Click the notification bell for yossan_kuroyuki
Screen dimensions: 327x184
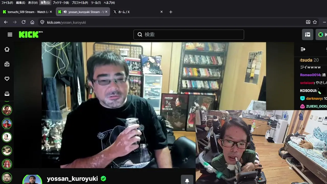click(x=187, y=181)
